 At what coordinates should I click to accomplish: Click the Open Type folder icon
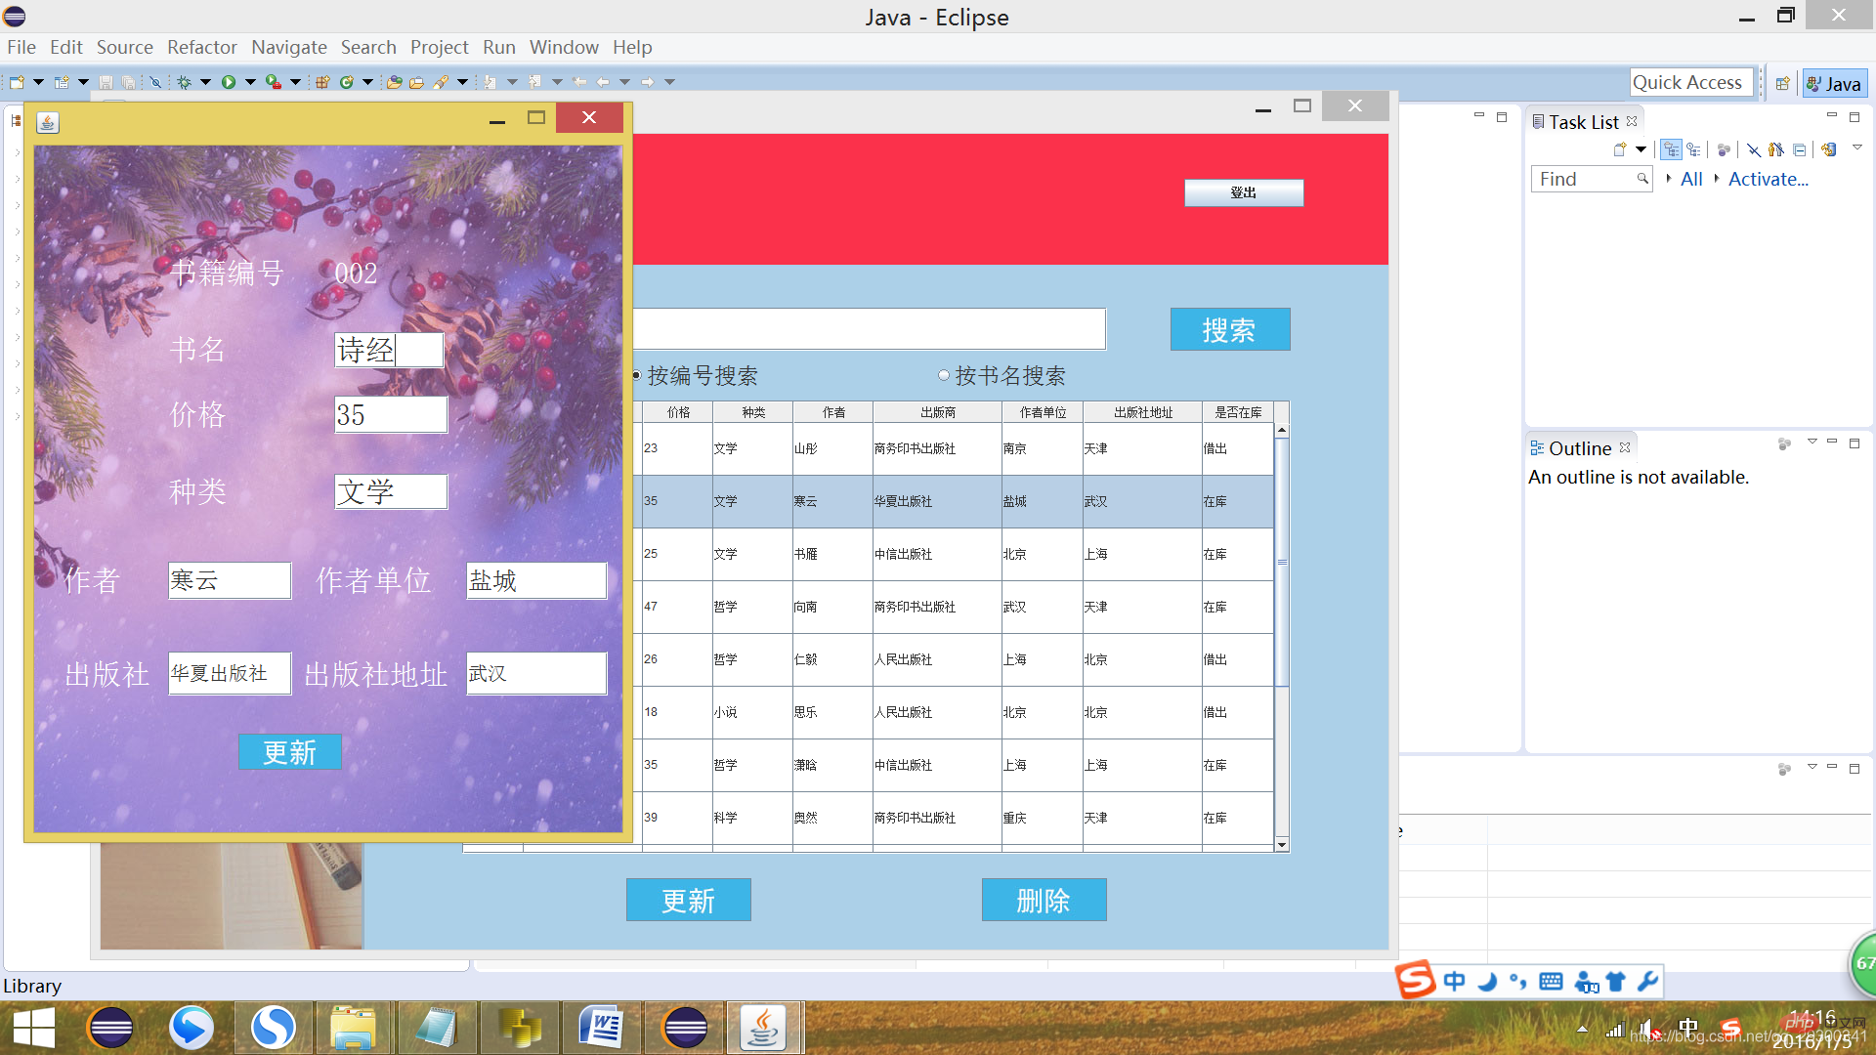click(x=394, y=82)
